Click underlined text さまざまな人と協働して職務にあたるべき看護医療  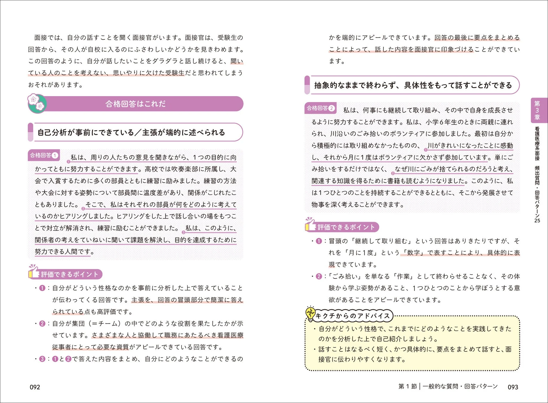167,335
